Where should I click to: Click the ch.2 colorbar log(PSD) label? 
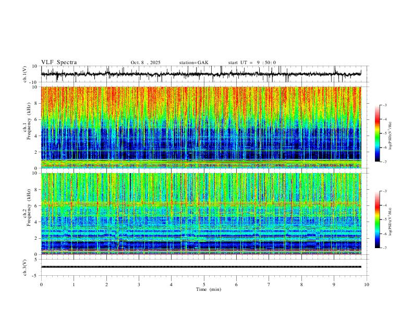(x=390, y=222)
